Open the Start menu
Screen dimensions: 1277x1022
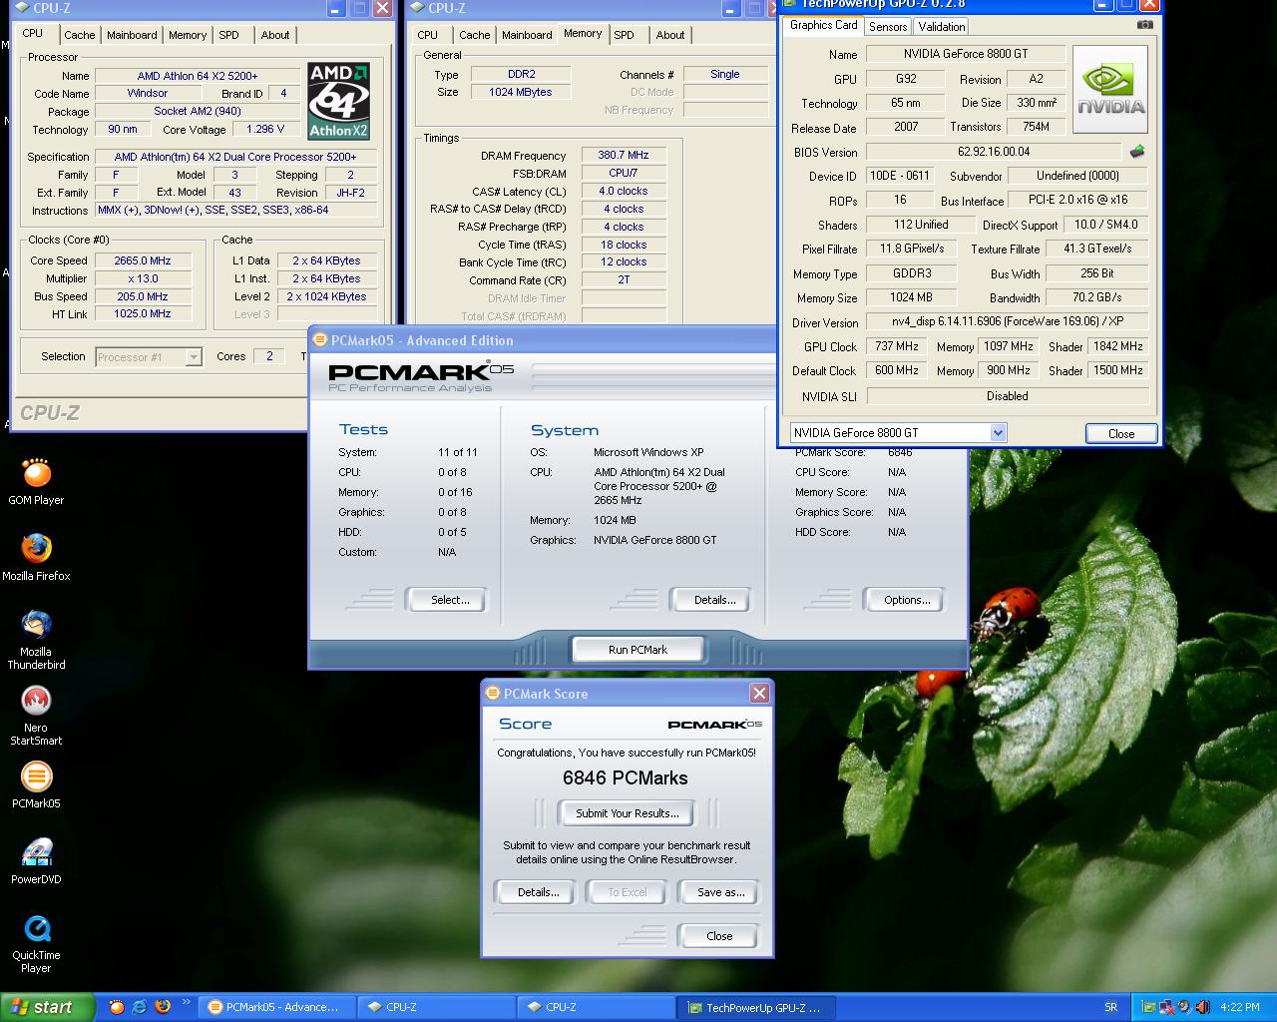(47, 1007)
